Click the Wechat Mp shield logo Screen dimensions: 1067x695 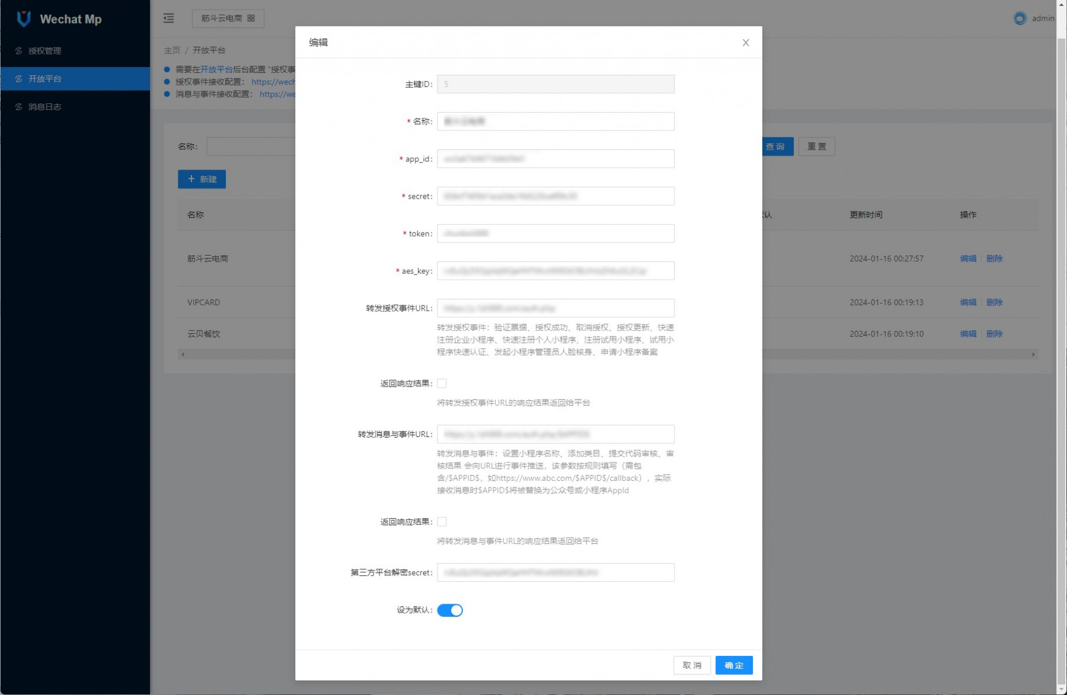[x=24, y=18]
